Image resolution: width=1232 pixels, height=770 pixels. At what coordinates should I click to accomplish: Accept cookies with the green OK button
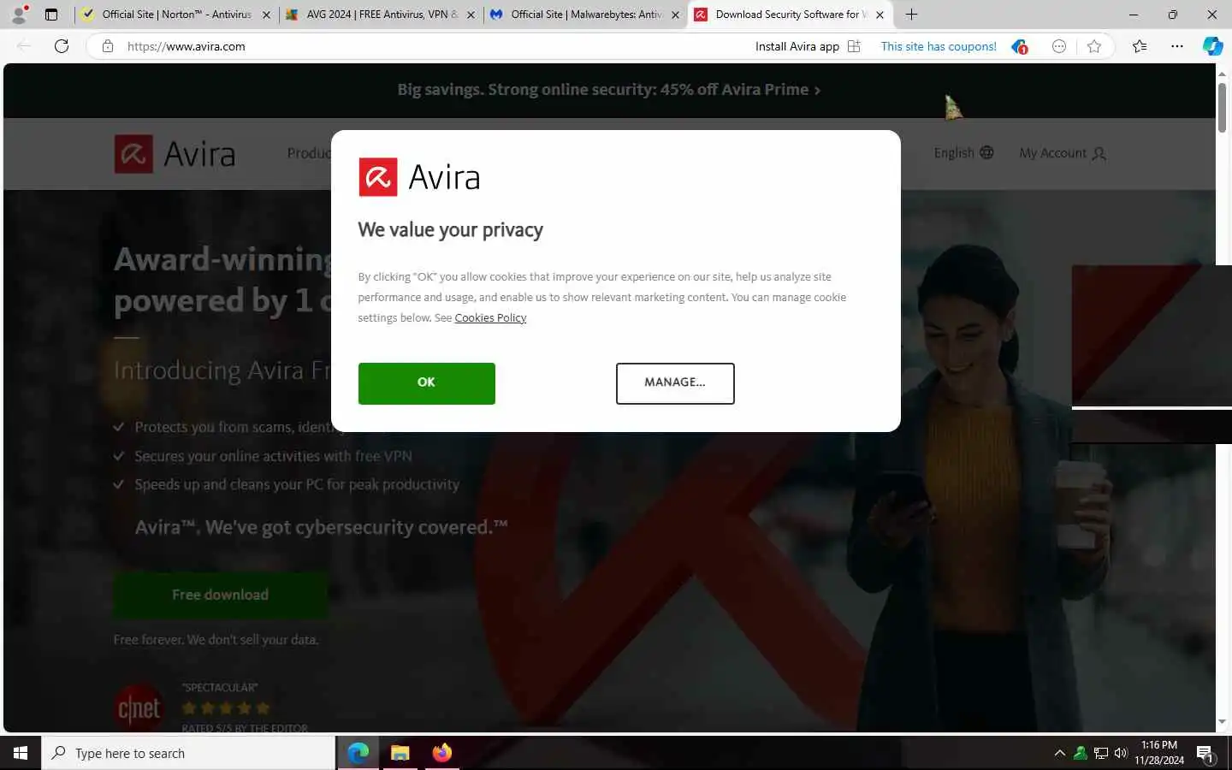pyautogui.click(x=426, y=383)
